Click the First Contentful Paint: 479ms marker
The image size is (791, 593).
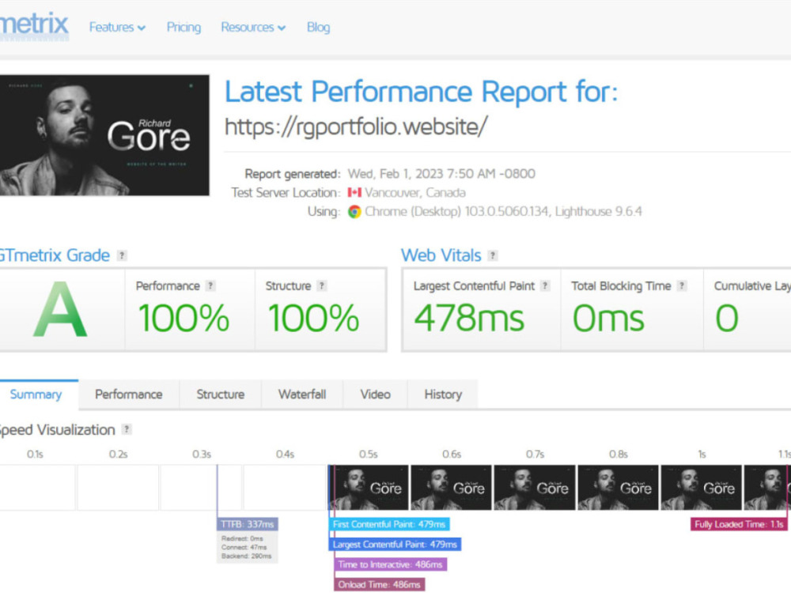click(x=389, y=524)
